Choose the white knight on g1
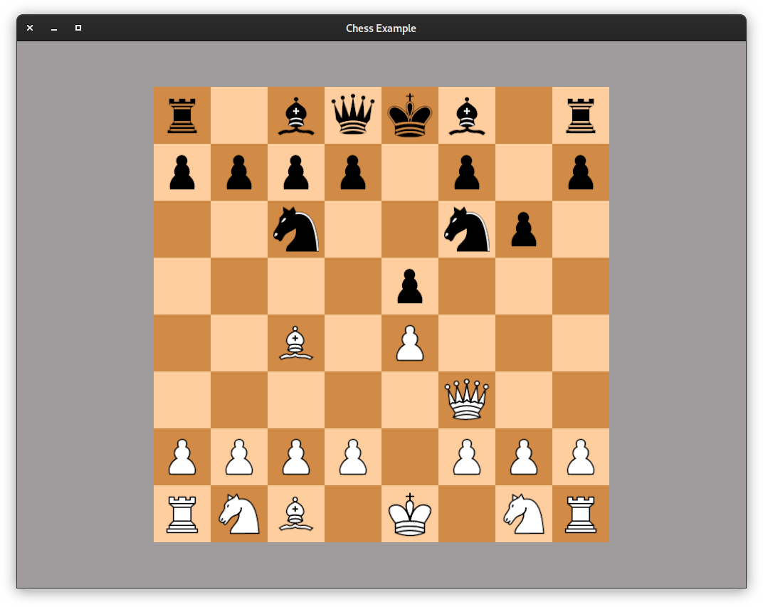This screenshot has height=607, width=763. coord(524,514)
